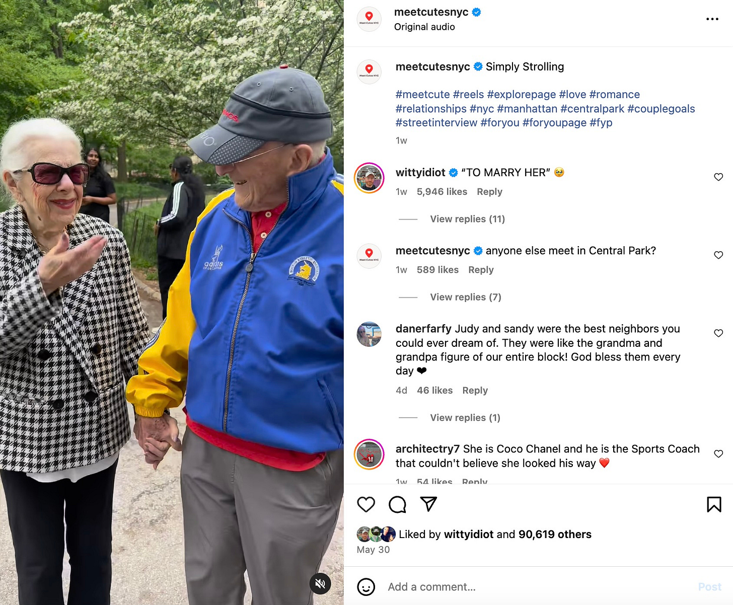Open comments via the speech bubble icon
Image resolution: width=733 pixels, height=605 pixels.
coord(397,504)
